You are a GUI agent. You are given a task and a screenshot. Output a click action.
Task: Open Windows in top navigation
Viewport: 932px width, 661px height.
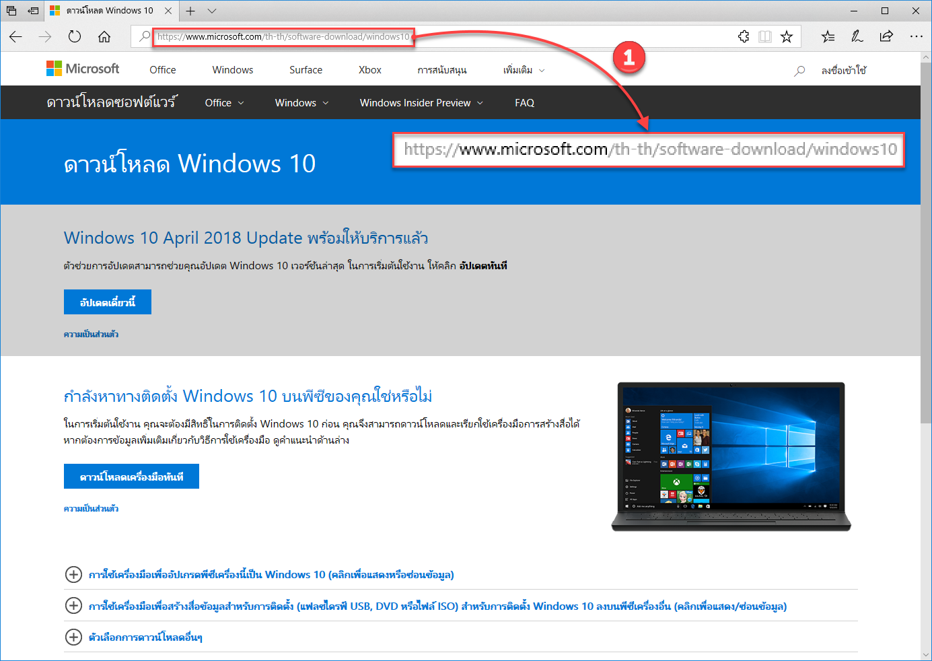[233, 70]
